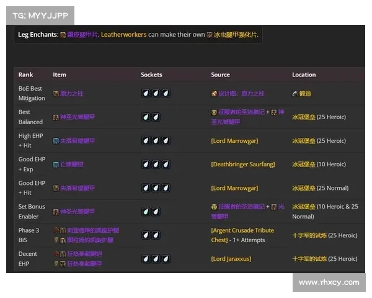The image size is (372, 298).
Task: Open the 神圣光誓腿甲 item link in the Best Balanced row
Action: 77,117
